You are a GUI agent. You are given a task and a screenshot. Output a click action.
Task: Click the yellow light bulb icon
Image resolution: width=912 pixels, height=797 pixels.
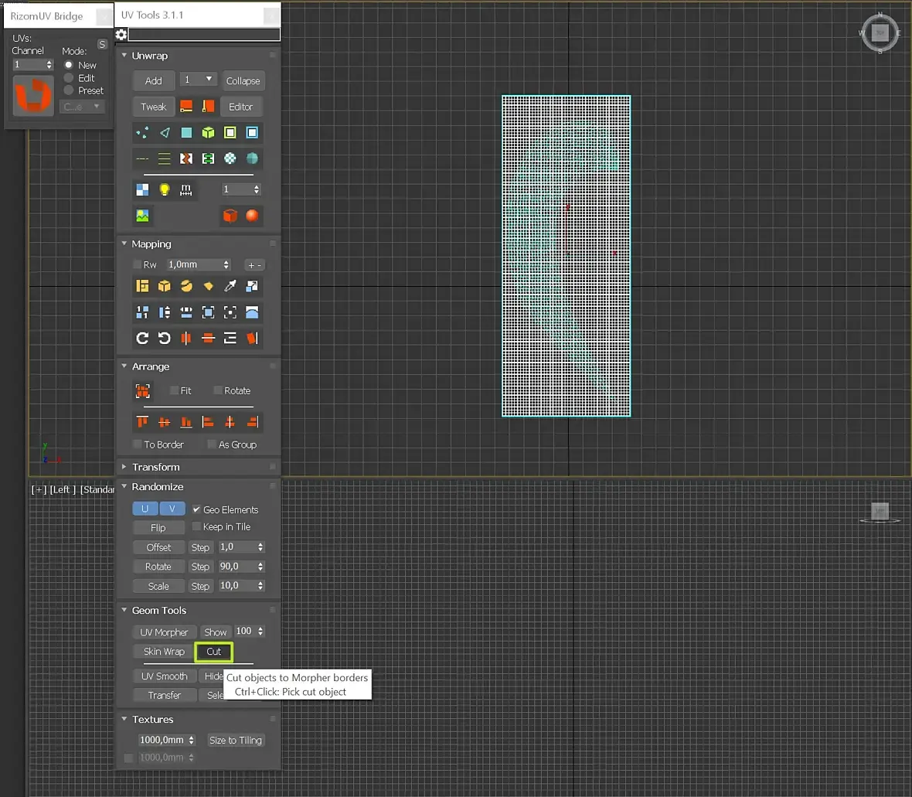point(164,189)
